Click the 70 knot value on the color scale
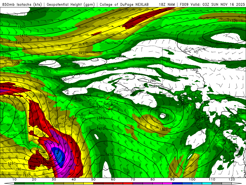The width and height of the screenshot is (246, 185). point(133,179)
